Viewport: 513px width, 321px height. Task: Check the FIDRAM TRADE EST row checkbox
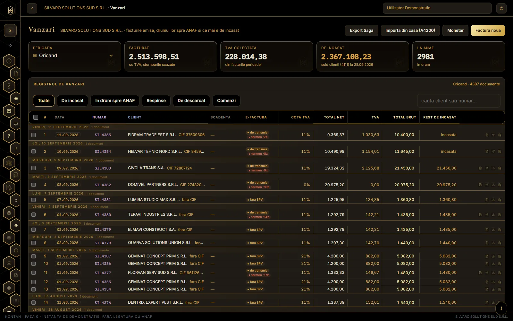point(34,135)
